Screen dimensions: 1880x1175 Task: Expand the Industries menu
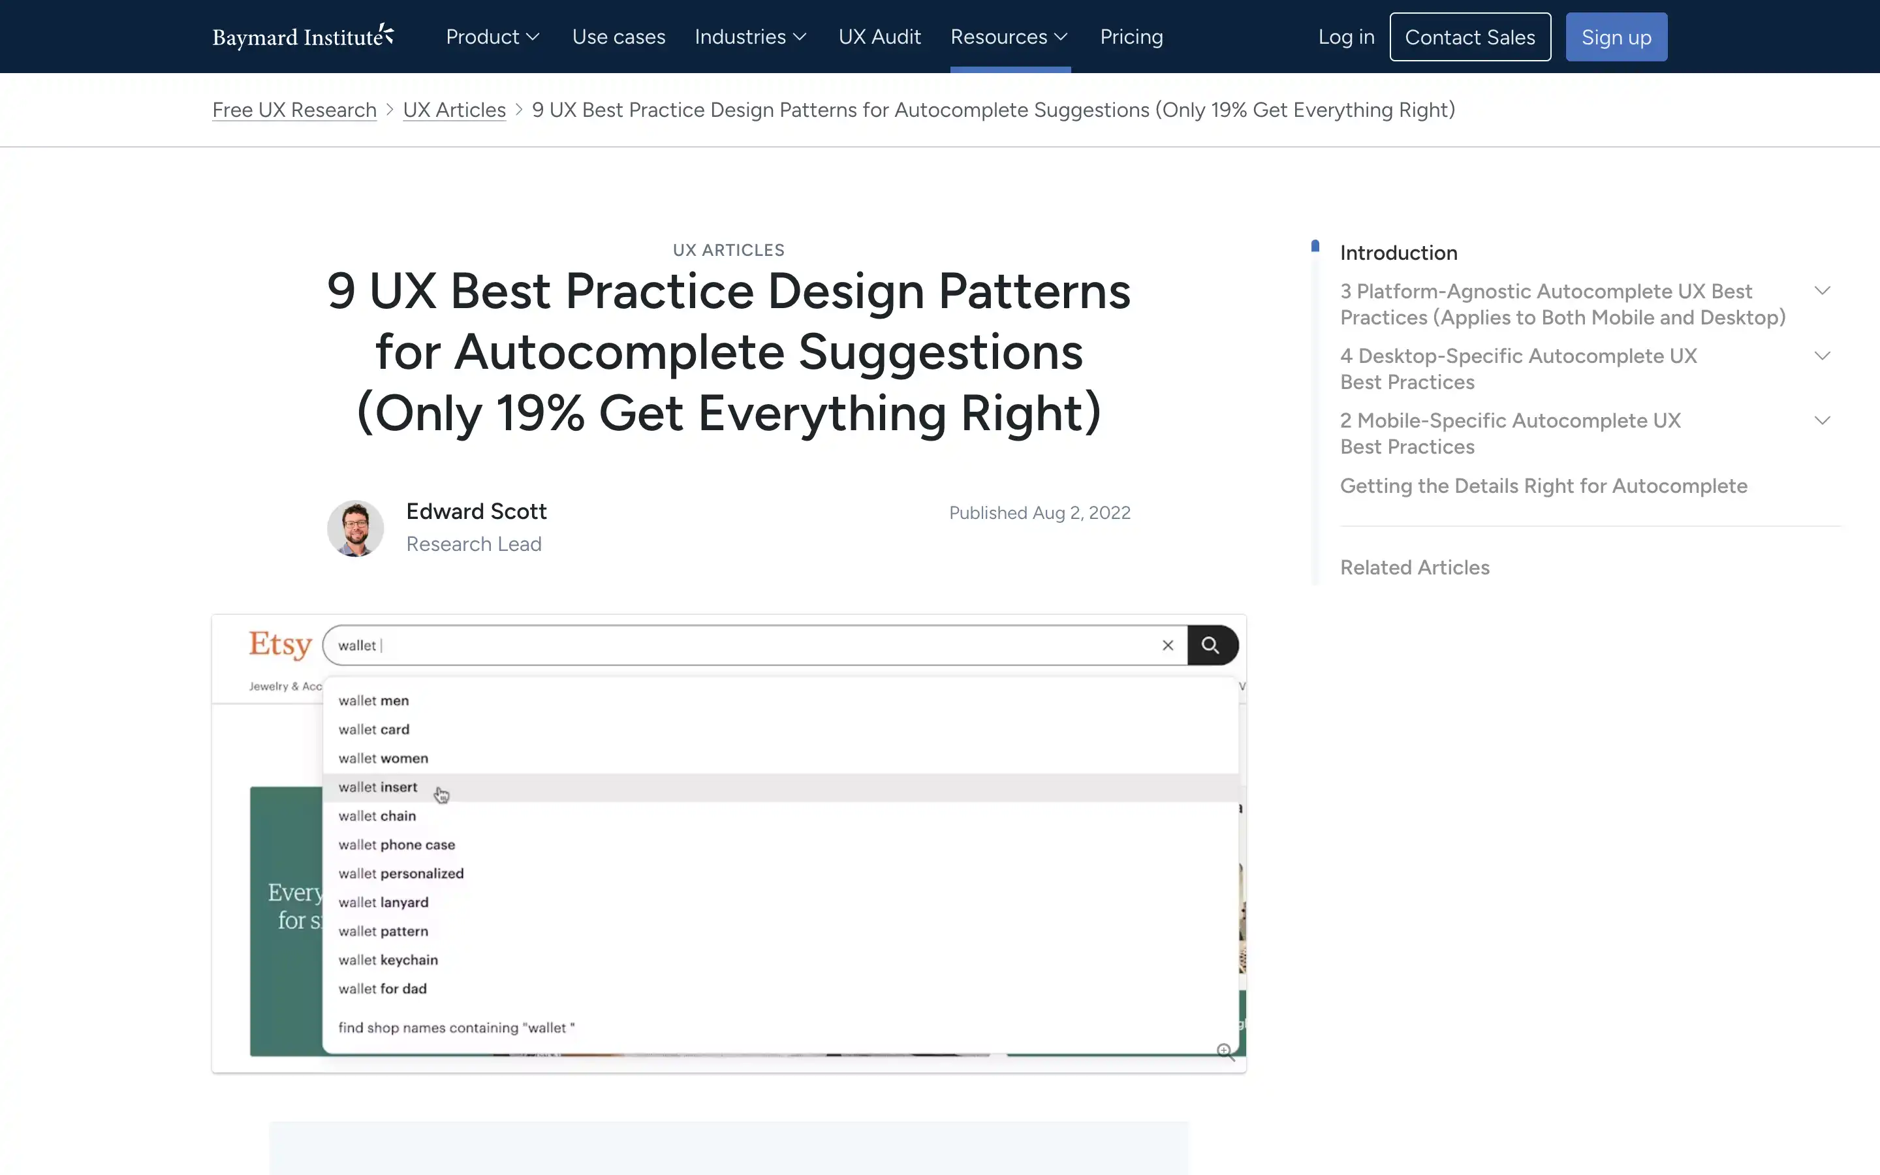point(751,37)
